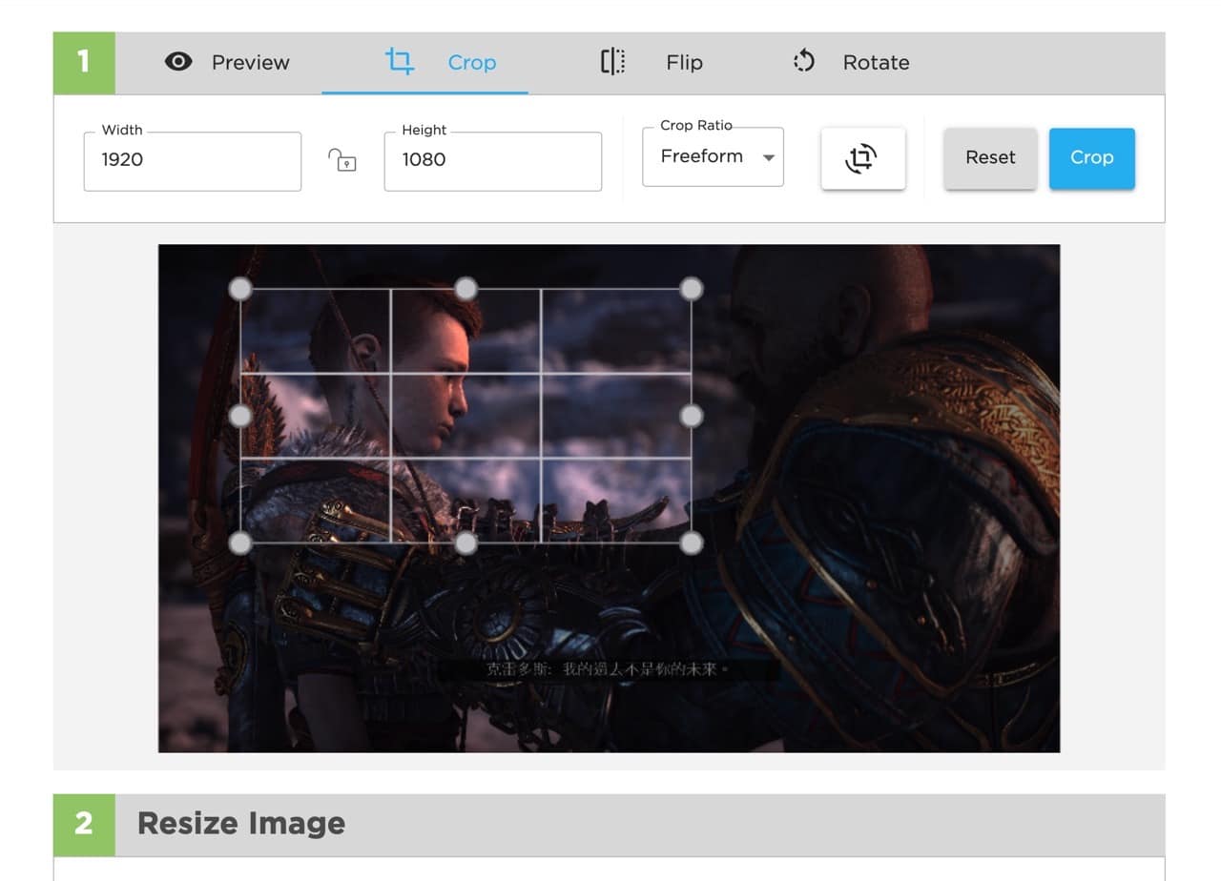Click the Height input field
The height and width of the screenshot is (881, 1221).
point(493,161)
